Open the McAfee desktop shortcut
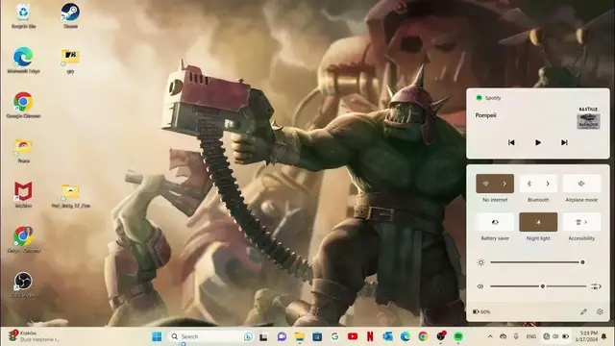Viewport: 615px width, 346px height. [23, 194]
